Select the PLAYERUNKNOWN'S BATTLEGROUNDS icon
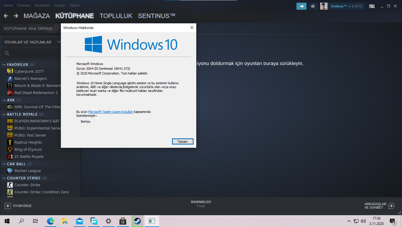Viewport: 402px width, 227px height. pos(10,121)
